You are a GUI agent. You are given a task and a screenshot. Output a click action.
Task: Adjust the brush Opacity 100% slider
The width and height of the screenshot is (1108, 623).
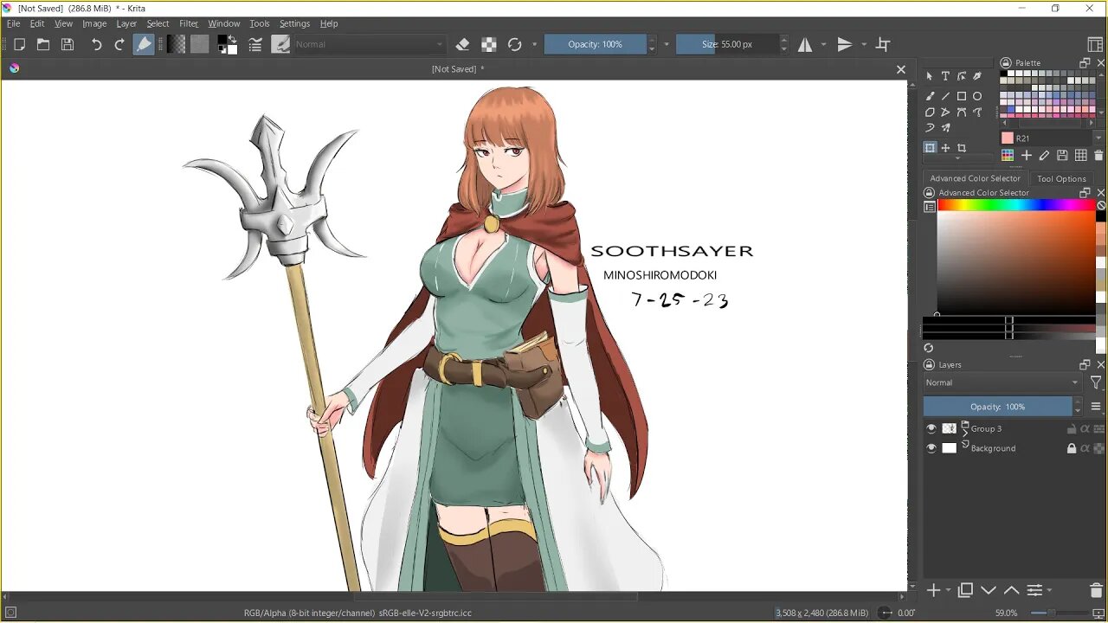coord(595,44)
